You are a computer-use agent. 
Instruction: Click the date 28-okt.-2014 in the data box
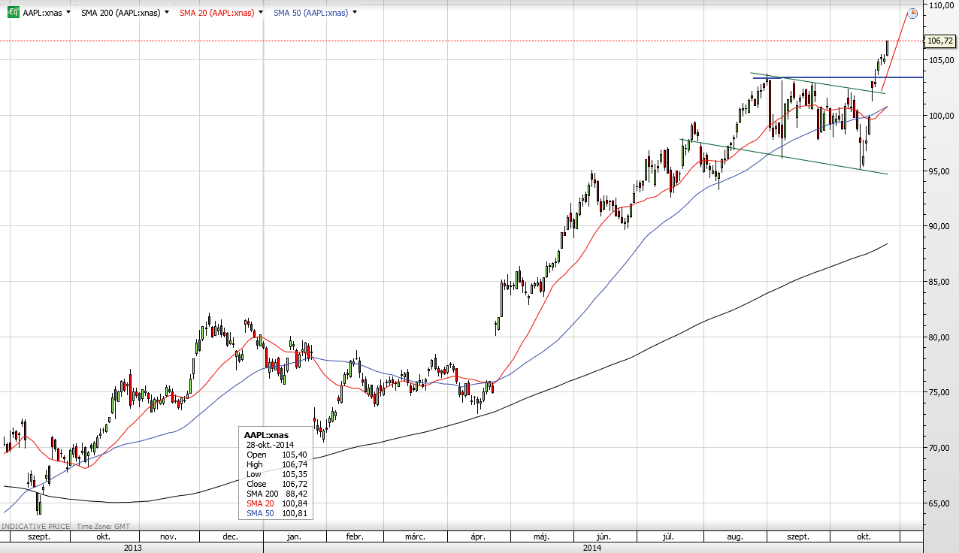271,445
